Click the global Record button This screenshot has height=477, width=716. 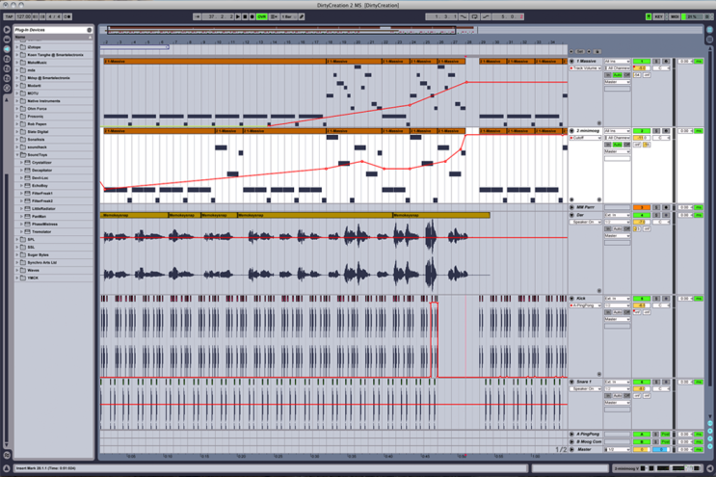point(252,17)
